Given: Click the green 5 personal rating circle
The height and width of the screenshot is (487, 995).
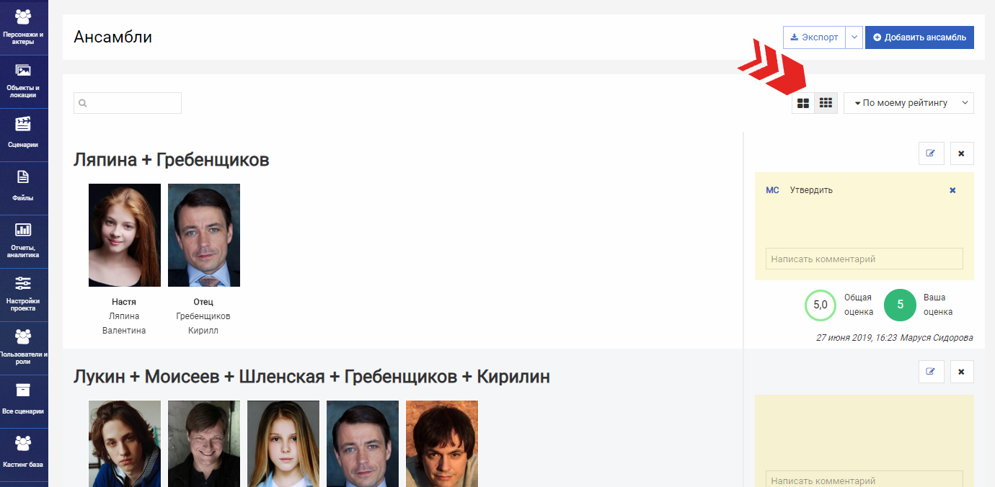Looking at the screenshot, I should pos(900,305).
